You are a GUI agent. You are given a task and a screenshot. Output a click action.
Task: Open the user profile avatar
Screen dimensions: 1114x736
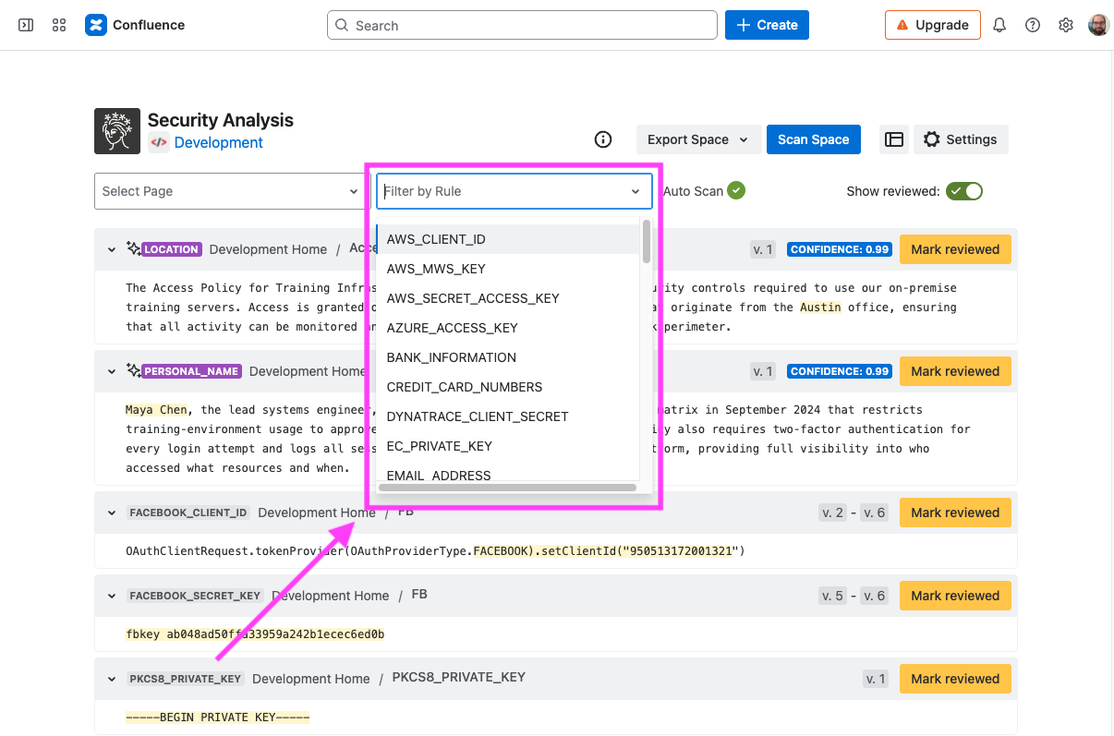[1098, 25]
